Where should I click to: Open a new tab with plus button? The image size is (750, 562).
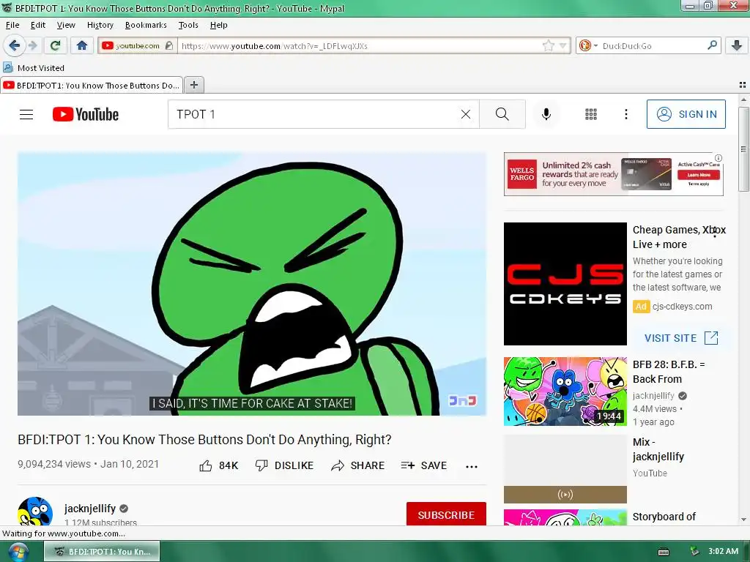pos(193,85)
